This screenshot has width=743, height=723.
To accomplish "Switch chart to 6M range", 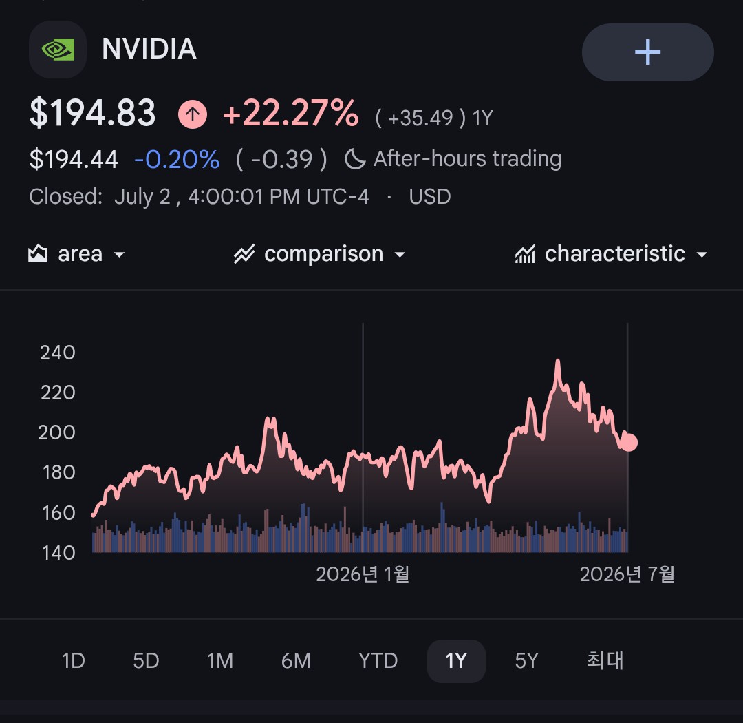I will click(x=296, y=661).
